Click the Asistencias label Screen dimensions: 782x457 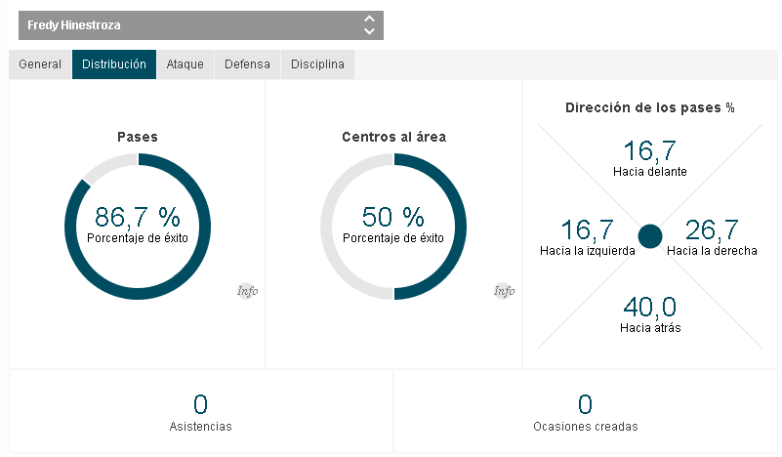coord(200,427)
